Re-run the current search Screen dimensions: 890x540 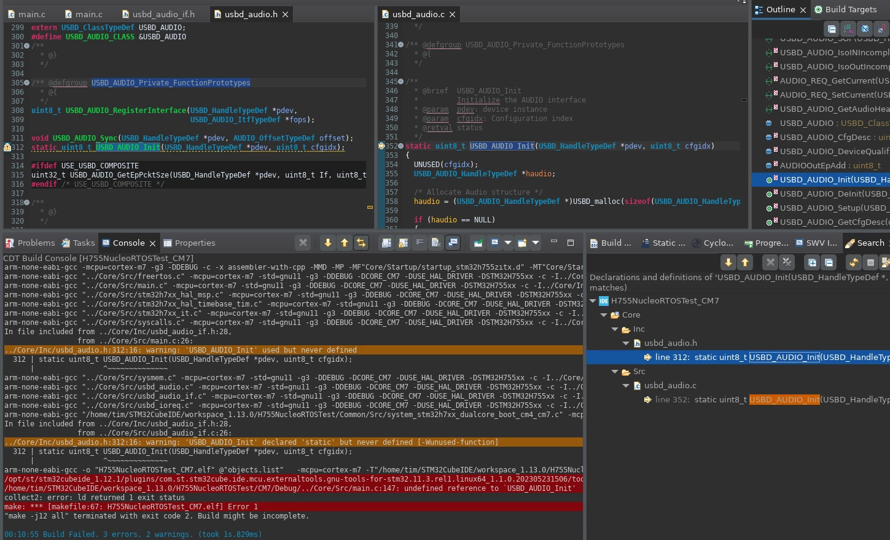(x=854, y=262)
